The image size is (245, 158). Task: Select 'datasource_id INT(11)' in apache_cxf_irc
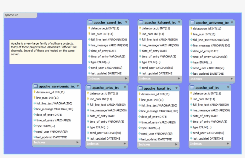207,93
